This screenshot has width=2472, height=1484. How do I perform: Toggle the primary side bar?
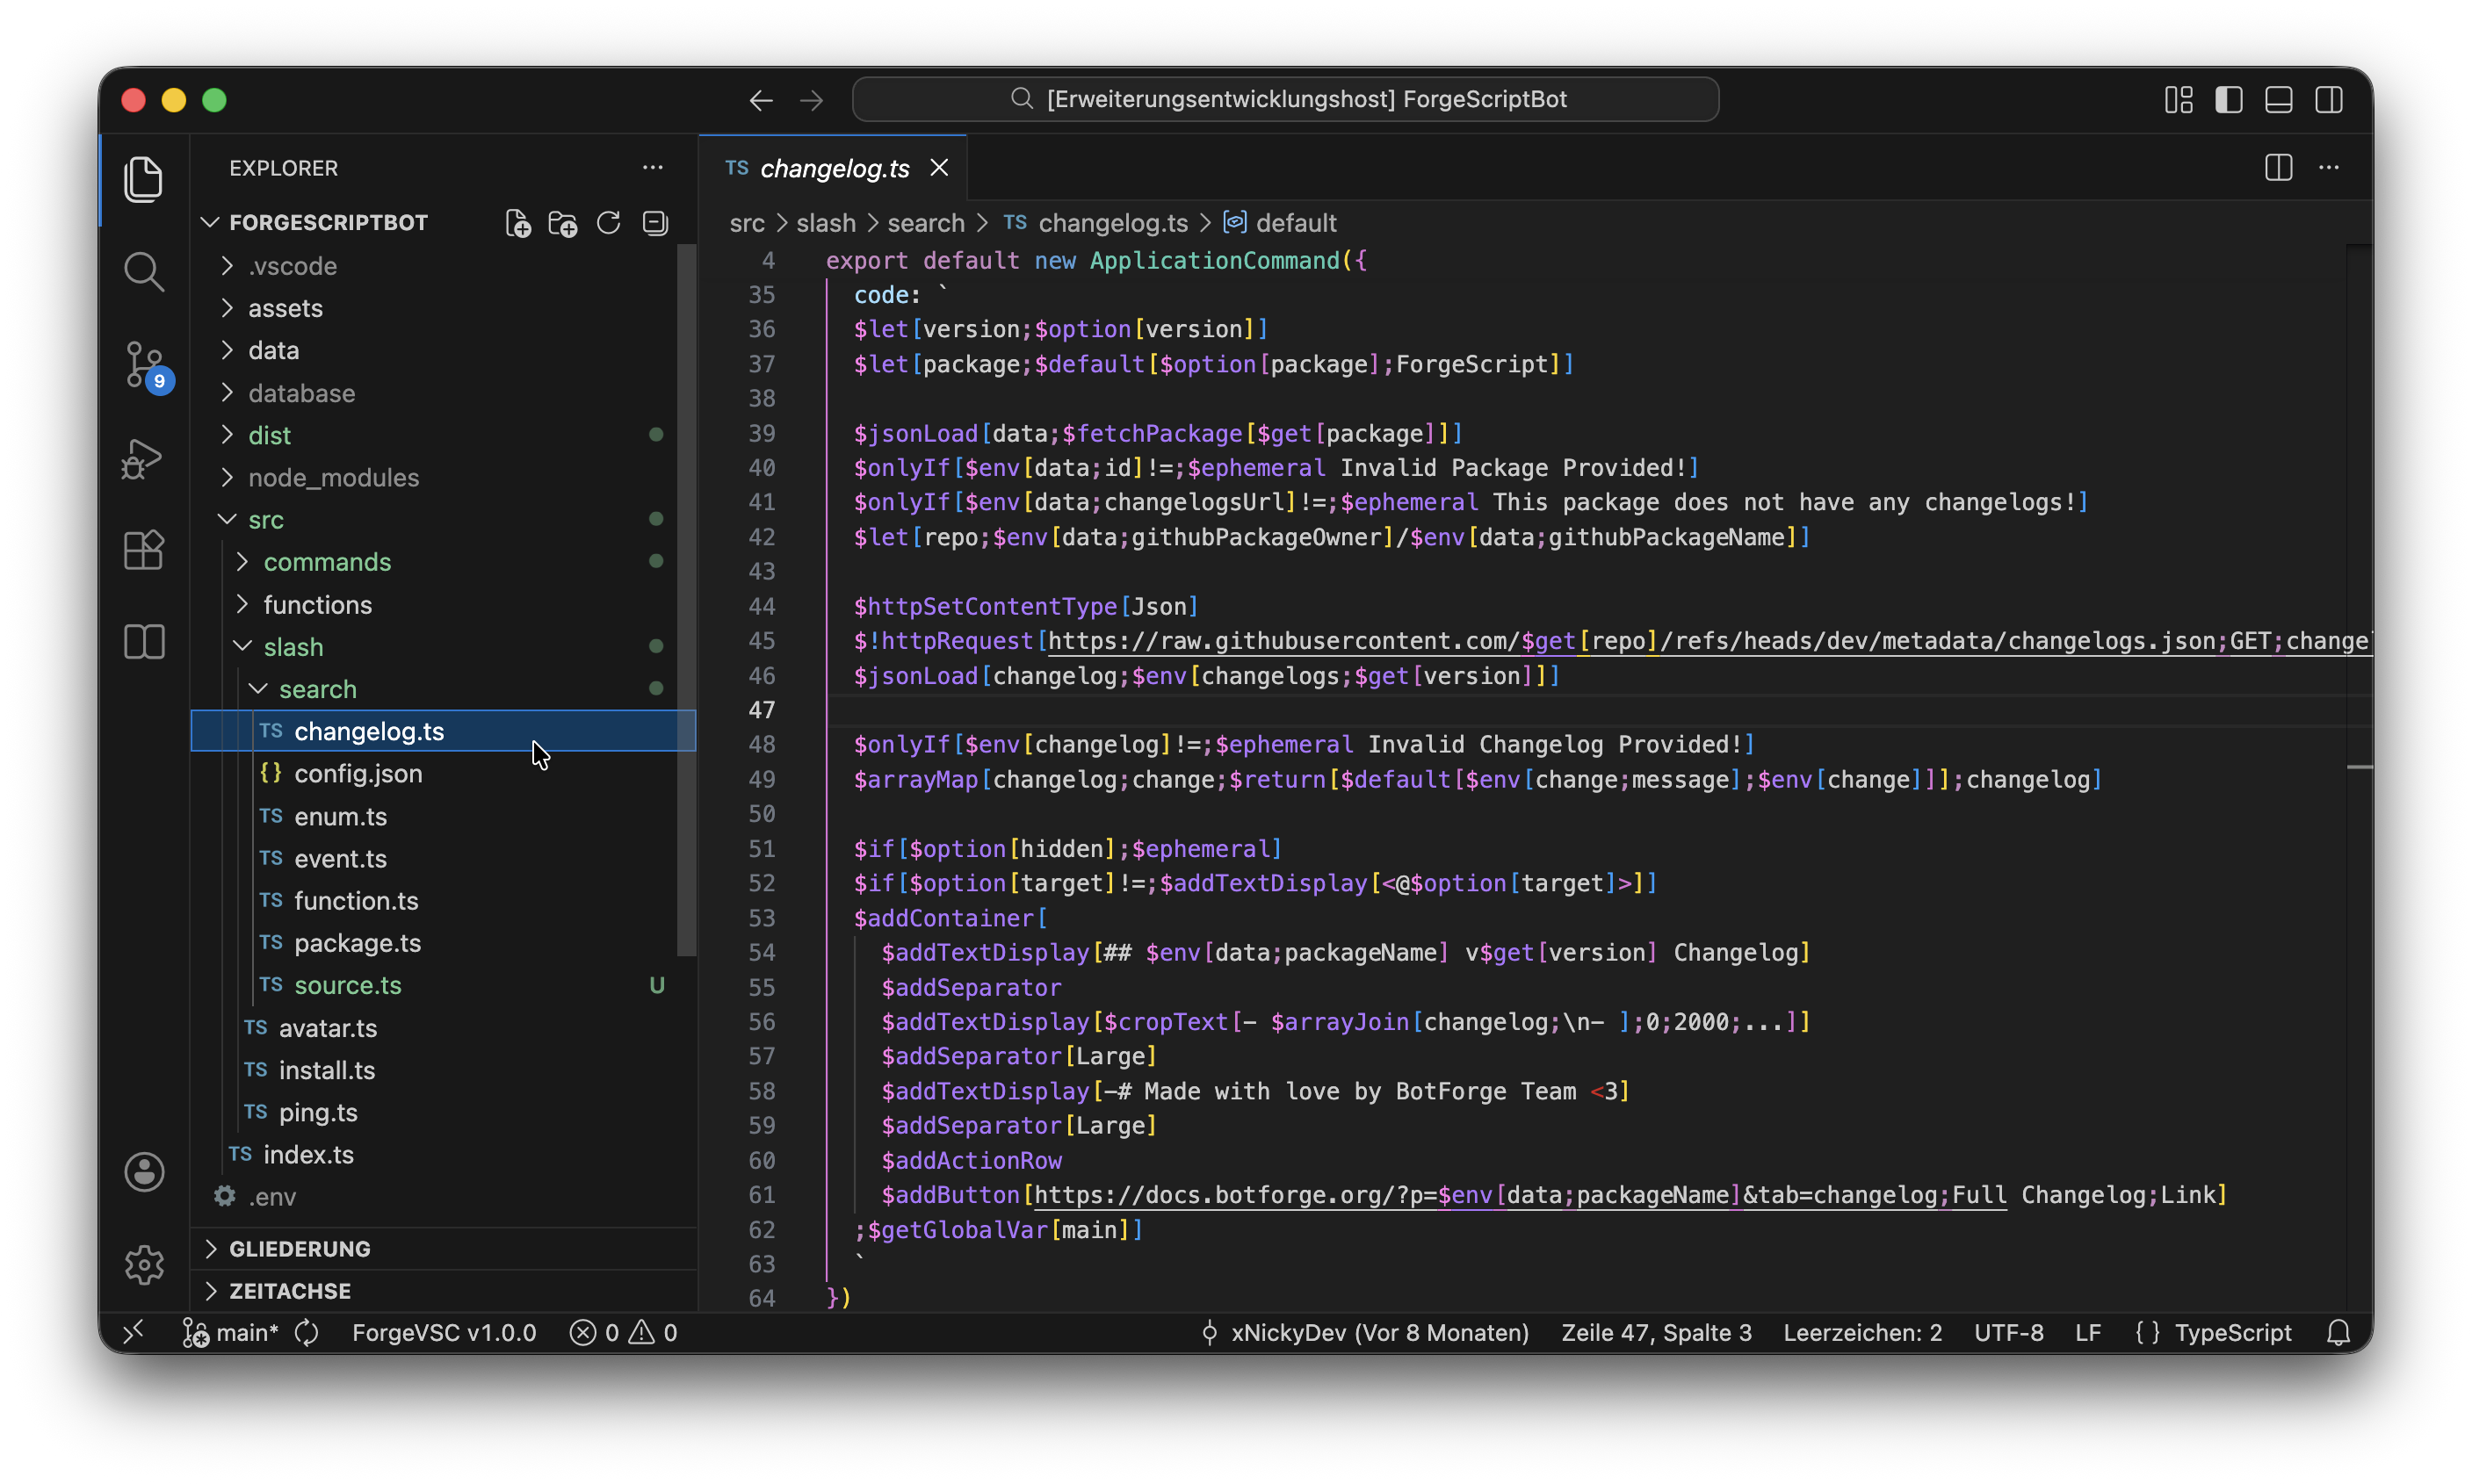2228,100
